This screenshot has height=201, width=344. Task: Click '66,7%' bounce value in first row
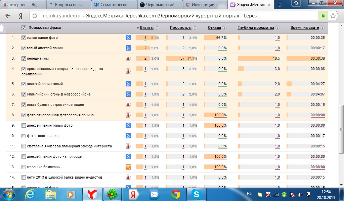coord(221,38)
